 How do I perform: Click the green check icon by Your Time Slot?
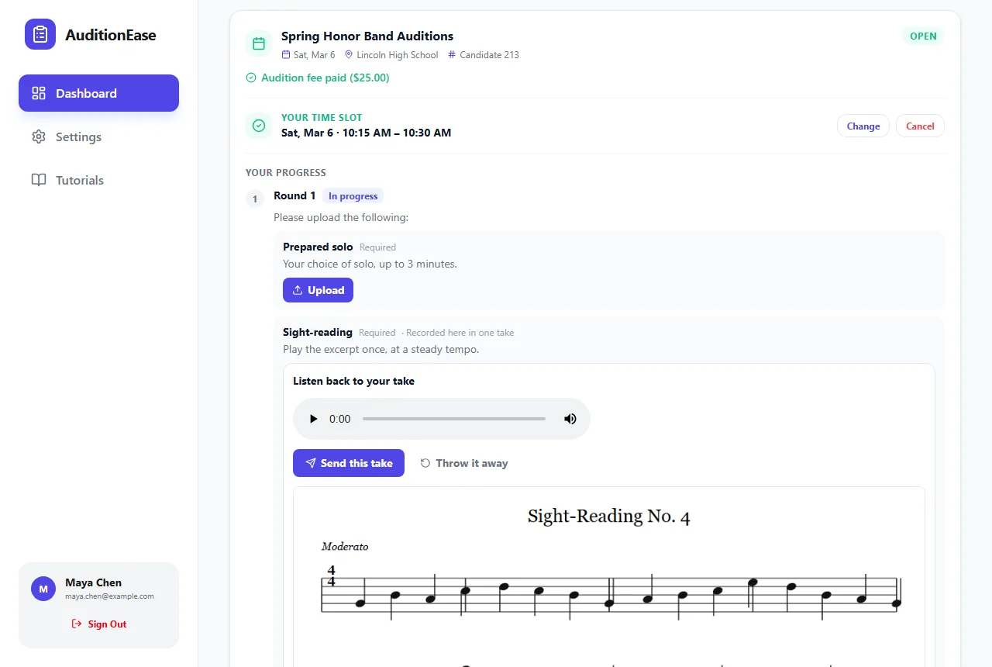pyautogui.click(x=259, y=126)
